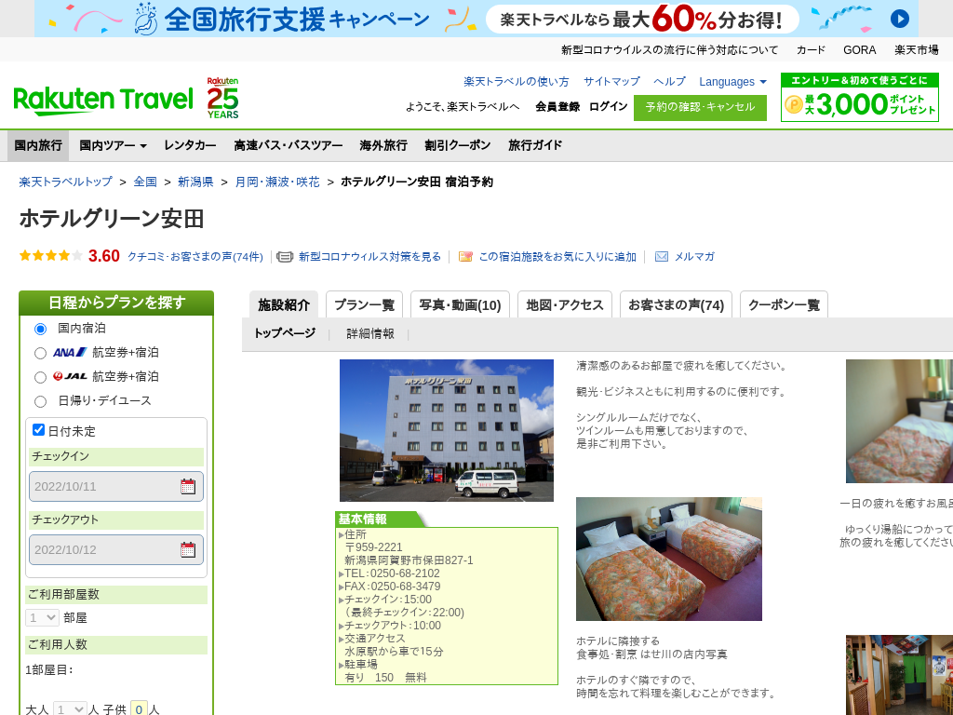Open the 高速バス・バスツアー navigation item

pyautogui.click(x=289, y=145)
